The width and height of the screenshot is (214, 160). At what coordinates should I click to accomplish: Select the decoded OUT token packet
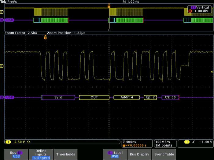click(94, 97)
